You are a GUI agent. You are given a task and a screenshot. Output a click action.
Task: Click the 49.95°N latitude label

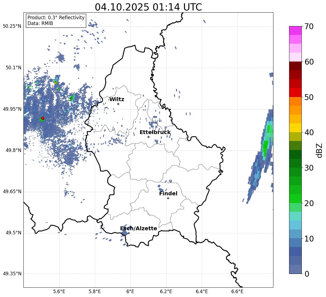12,109
